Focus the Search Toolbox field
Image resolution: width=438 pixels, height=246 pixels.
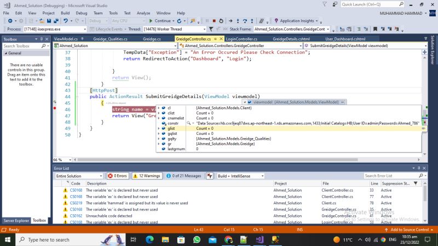pyautogui.click(x=22, y=46)
